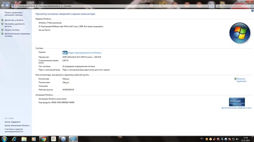Select Oleg-pc value next to Компьютер
The image size is (254, 142).
(x=66, y=79)
